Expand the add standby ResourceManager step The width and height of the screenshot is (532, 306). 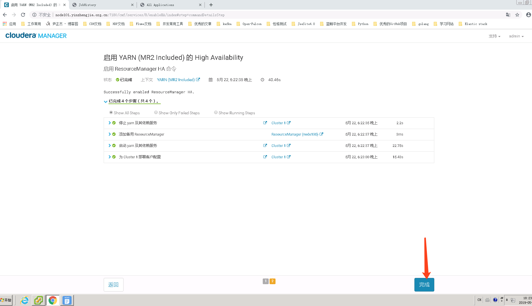point(110,134)
